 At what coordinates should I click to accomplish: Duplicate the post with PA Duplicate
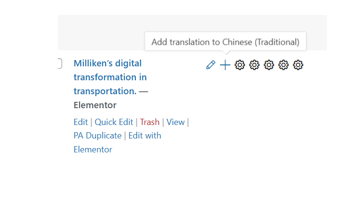pyautogui.click(x=97, y=136)
